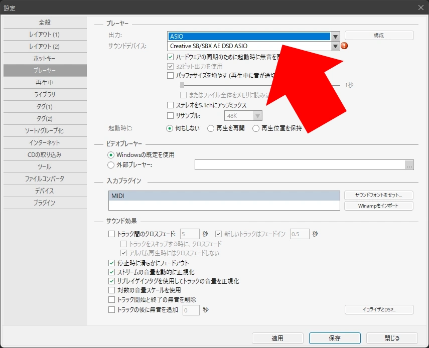Open the CDの取り込み settings page
This screenshot has height=348, width=429.
[x=45, y=154]
